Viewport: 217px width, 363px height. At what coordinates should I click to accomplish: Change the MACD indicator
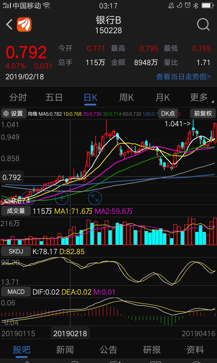[16, 292]
